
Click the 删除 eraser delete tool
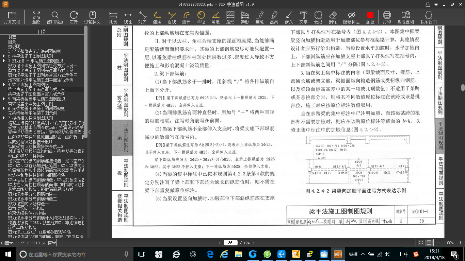tap(333, 17)
